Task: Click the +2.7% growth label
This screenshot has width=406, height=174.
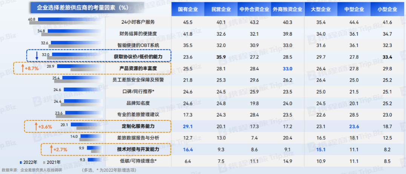Action: coord(60,149)
